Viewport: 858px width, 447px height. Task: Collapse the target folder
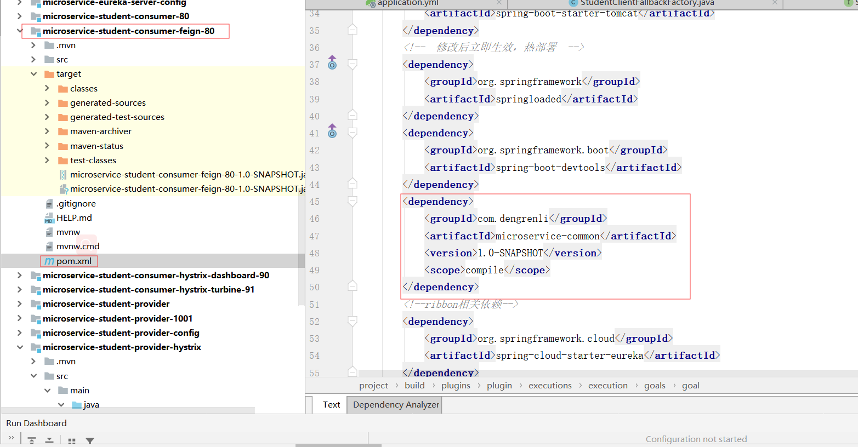tap(33, 74)
